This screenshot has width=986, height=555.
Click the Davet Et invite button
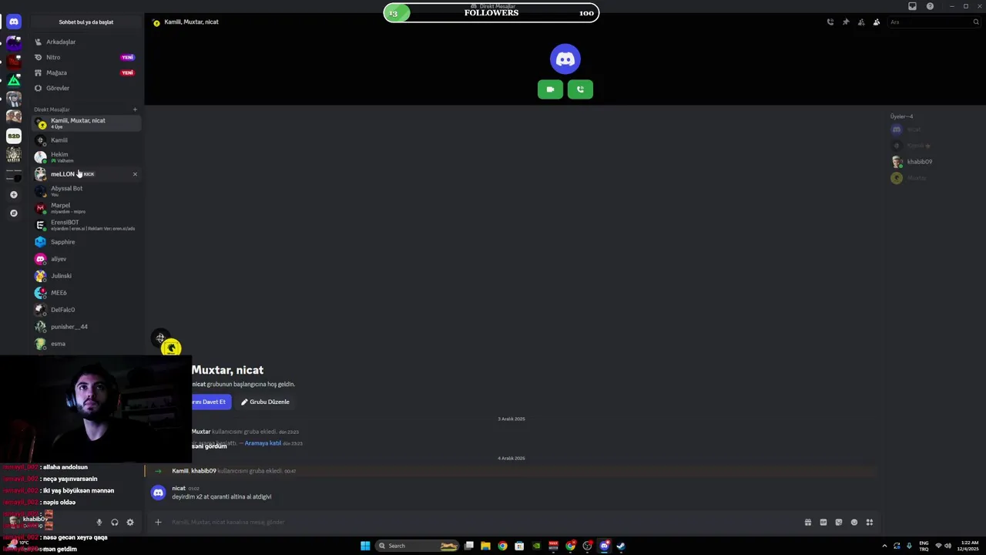(x=210, y=402)
